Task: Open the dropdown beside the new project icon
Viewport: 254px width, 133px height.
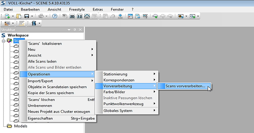Action: [13, 16]
